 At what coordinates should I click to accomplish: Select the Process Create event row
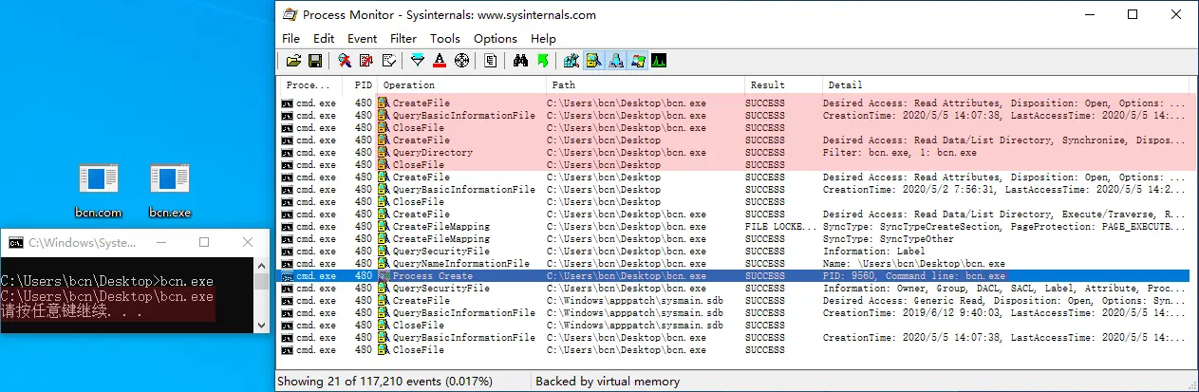coord(733,276)
